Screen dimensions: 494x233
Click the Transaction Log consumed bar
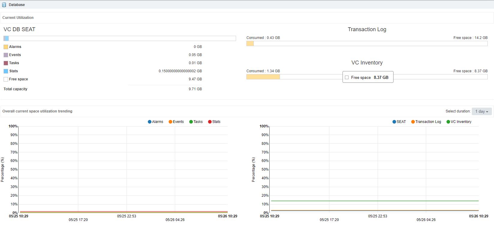point(250,43)
